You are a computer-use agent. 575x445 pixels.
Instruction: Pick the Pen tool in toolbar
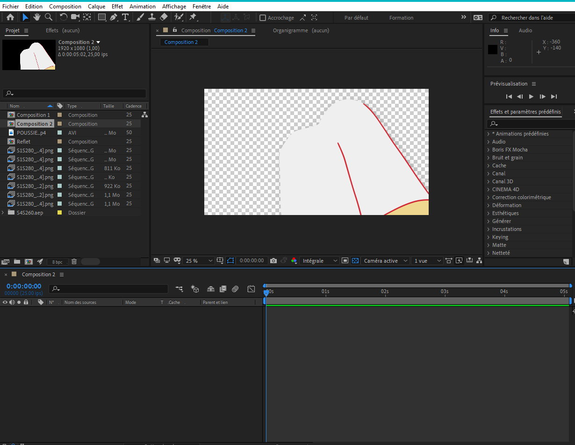114,17
